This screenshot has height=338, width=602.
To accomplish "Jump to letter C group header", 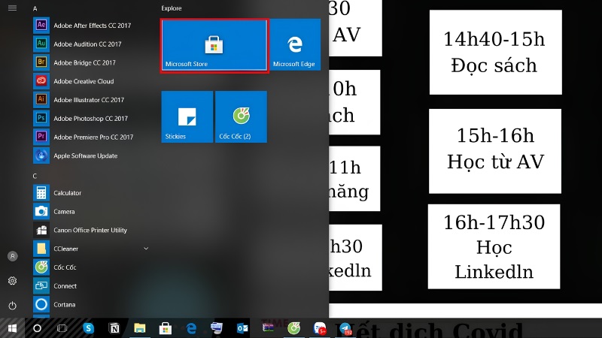I will pos(35,176).
